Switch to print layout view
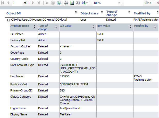The height and width of the screenshot is (118, 159). (x=72, y=3)
